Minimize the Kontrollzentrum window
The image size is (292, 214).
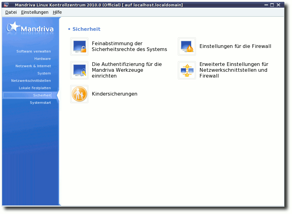pos(266,5)
